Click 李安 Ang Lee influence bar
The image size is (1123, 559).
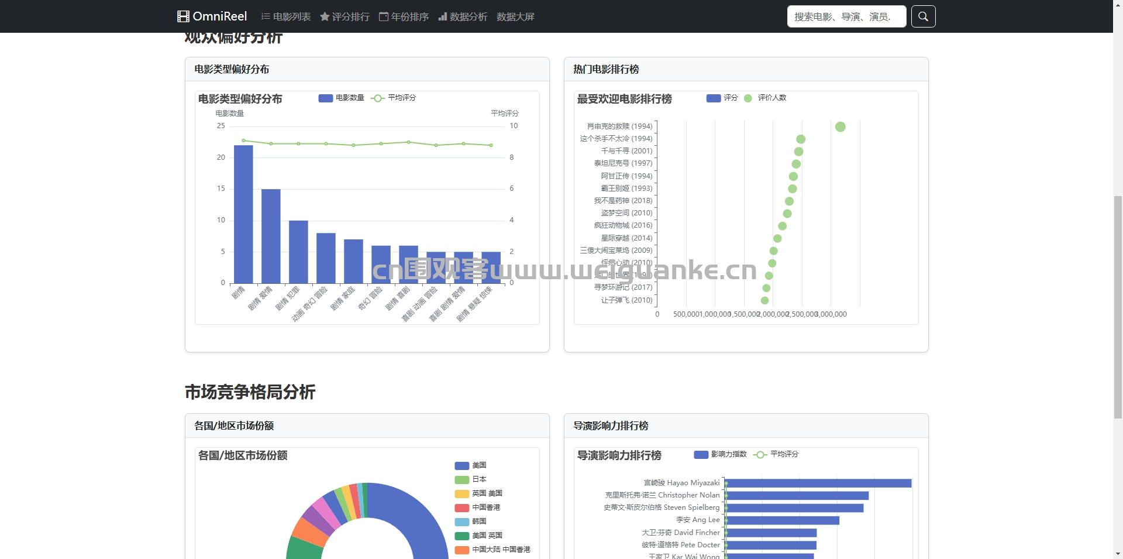(783, 520)
